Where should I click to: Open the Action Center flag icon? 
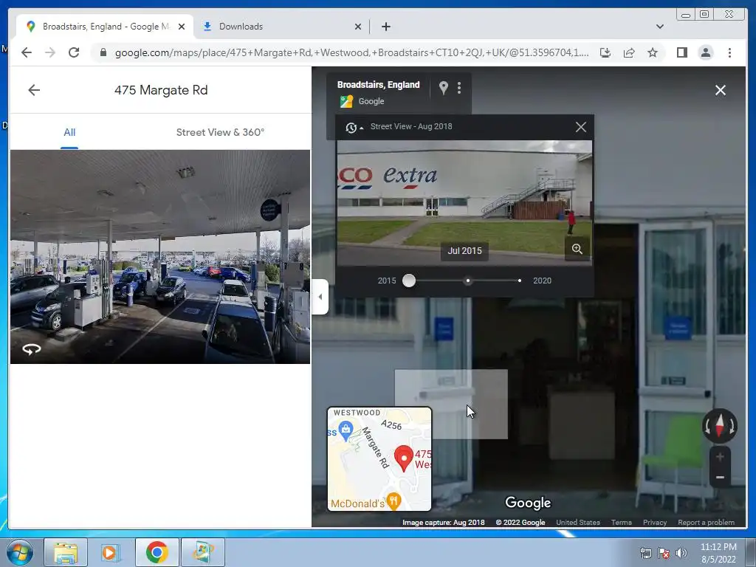[664, 553]
